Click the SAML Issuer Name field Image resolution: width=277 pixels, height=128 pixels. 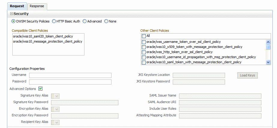220,96
